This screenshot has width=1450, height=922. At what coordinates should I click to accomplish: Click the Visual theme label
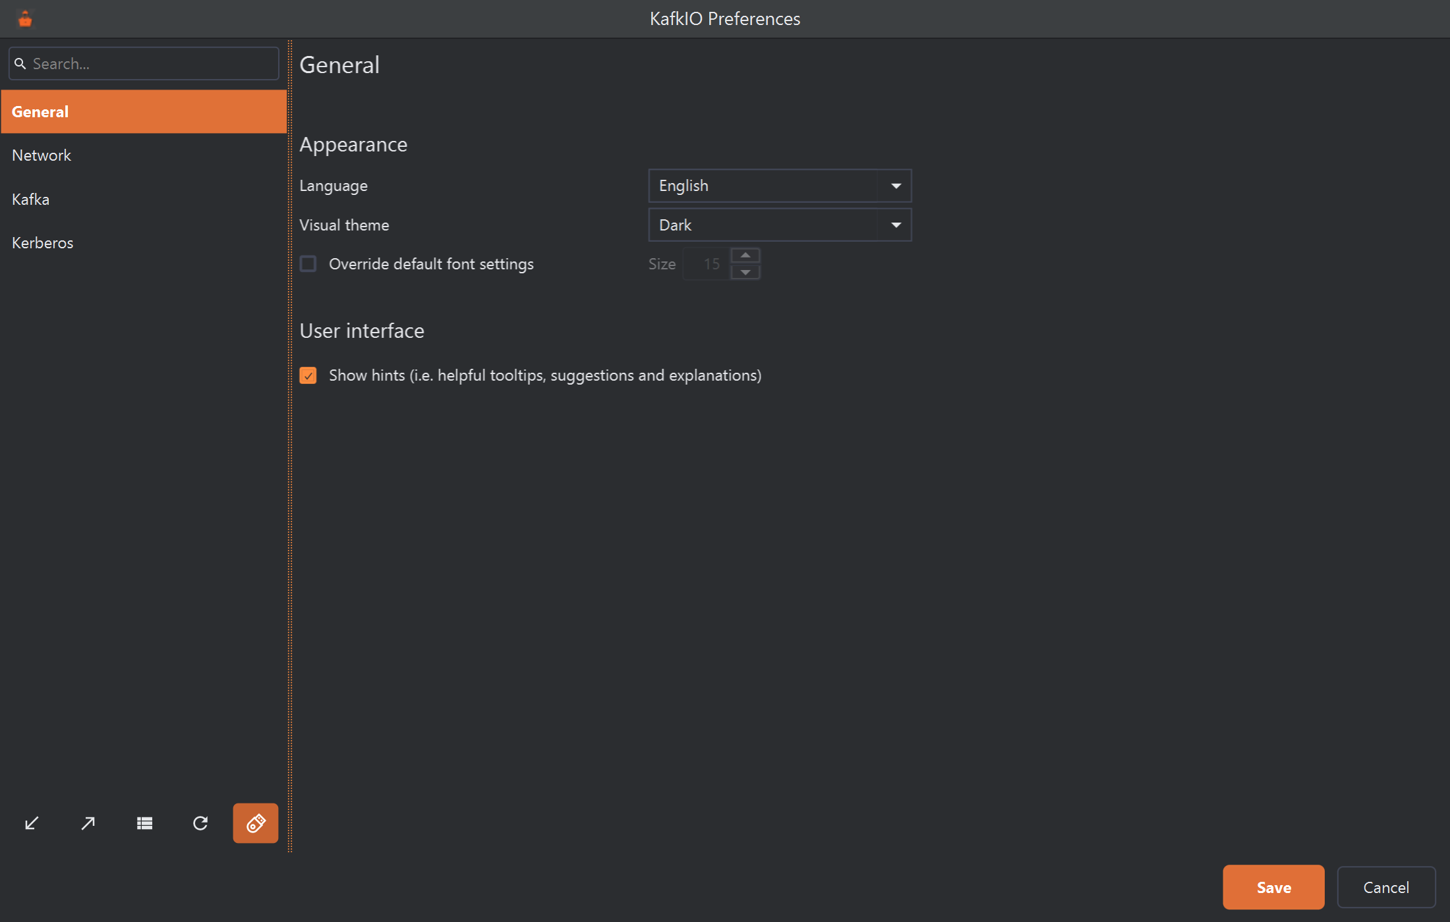coord(344,225)
